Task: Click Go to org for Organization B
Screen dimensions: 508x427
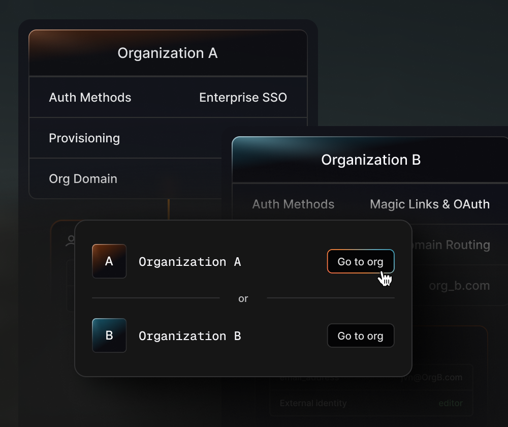Action: (361, 335)
